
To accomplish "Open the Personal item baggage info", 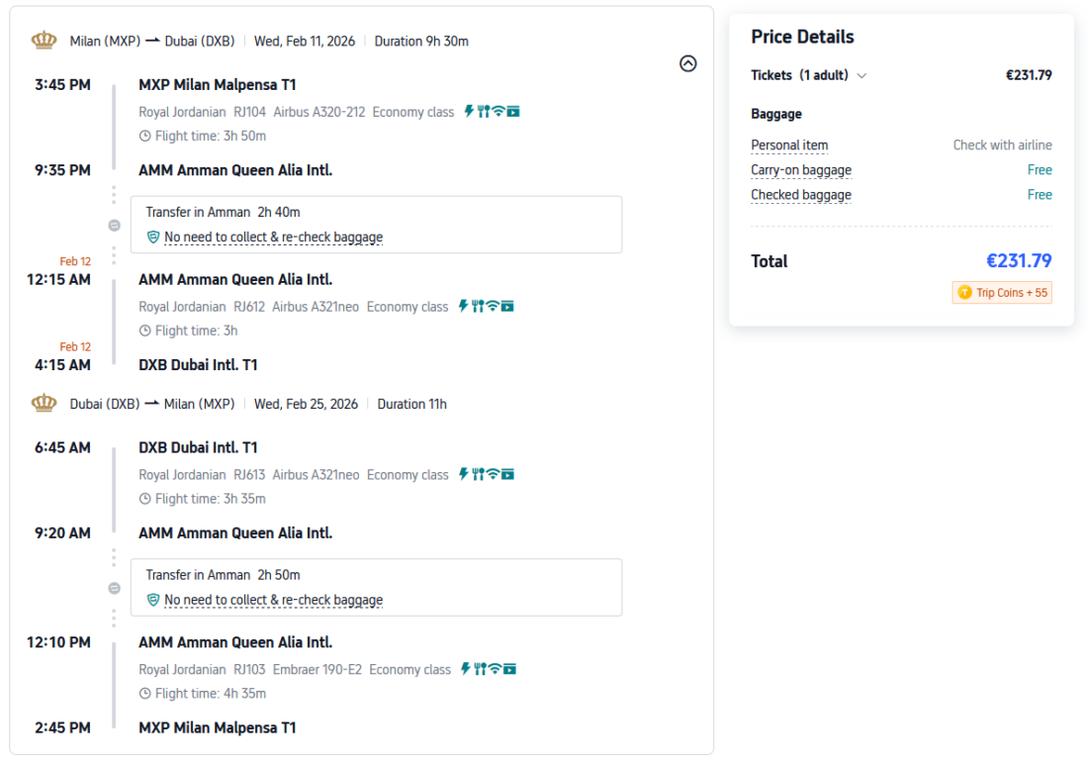I will (789, 145).
